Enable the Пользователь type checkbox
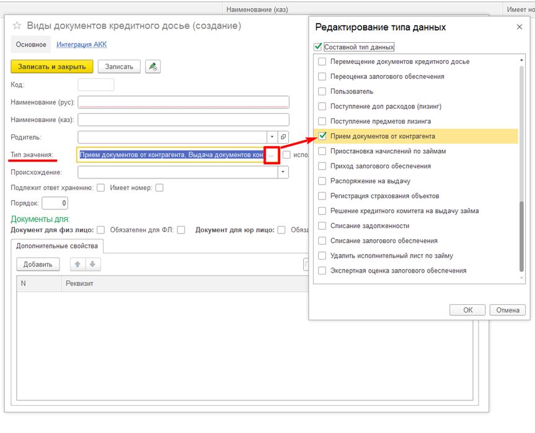 (x=322, y=92)
